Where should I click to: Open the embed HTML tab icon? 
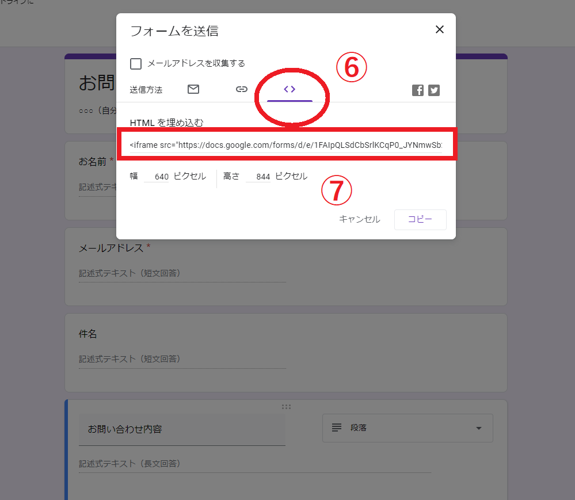point(290,89)
